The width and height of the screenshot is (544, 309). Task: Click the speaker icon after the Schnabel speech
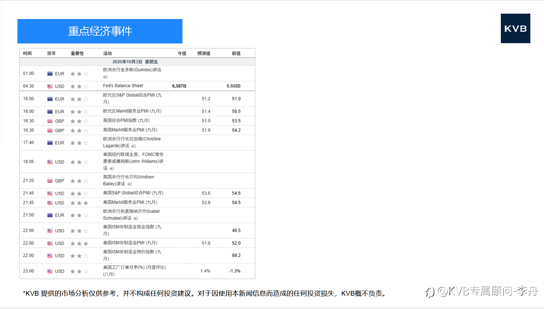tap(136, 219)
